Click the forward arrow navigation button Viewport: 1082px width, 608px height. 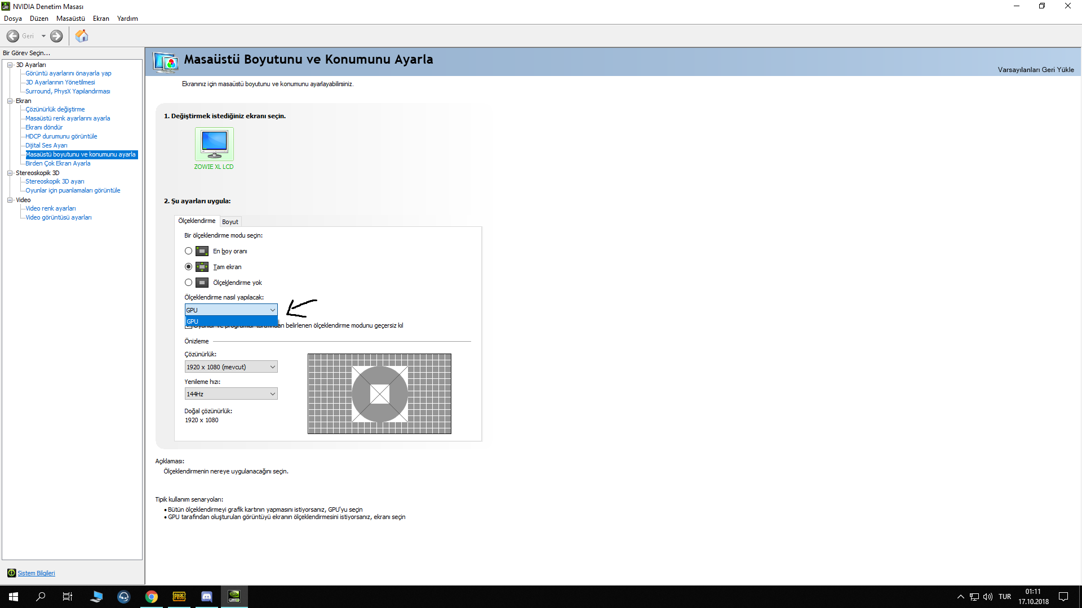tap(56, 36)
